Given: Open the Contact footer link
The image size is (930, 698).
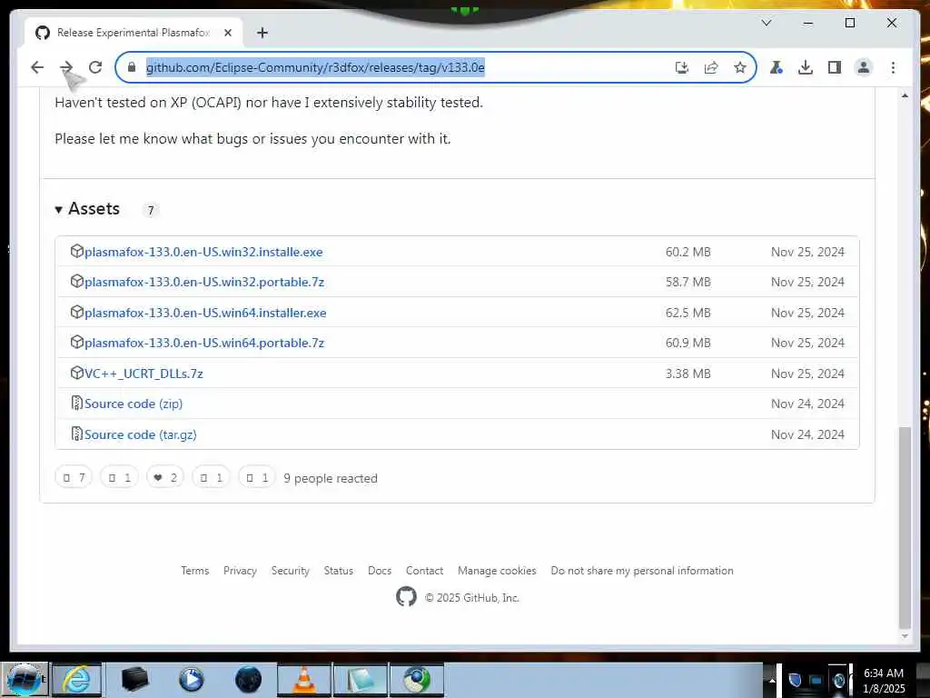Looking at the screenshot, I should click(x=424, y=571).
